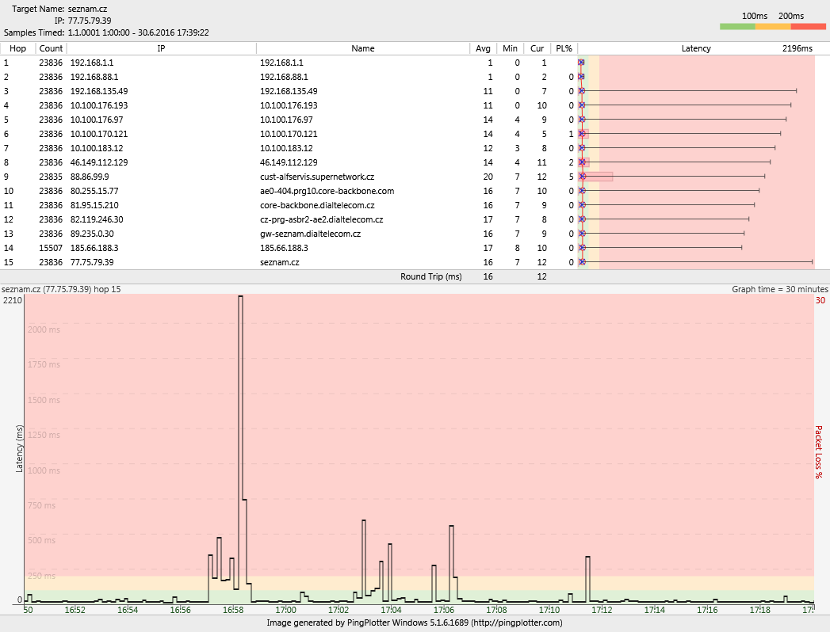The width and height of the screenshot is (830, 632).
Task: Click the PL% column header
Action: click(x=564, y=48)
